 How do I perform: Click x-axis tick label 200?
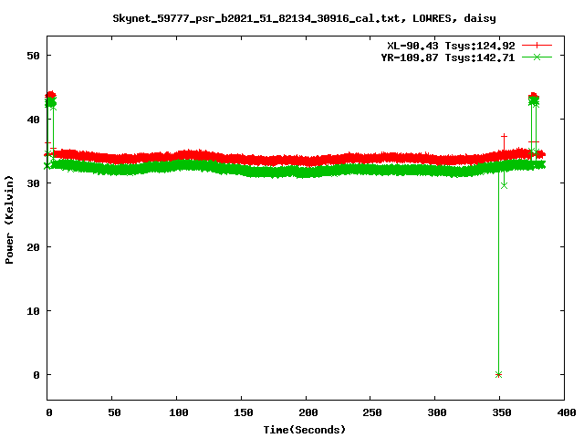(x=308, y=412)
